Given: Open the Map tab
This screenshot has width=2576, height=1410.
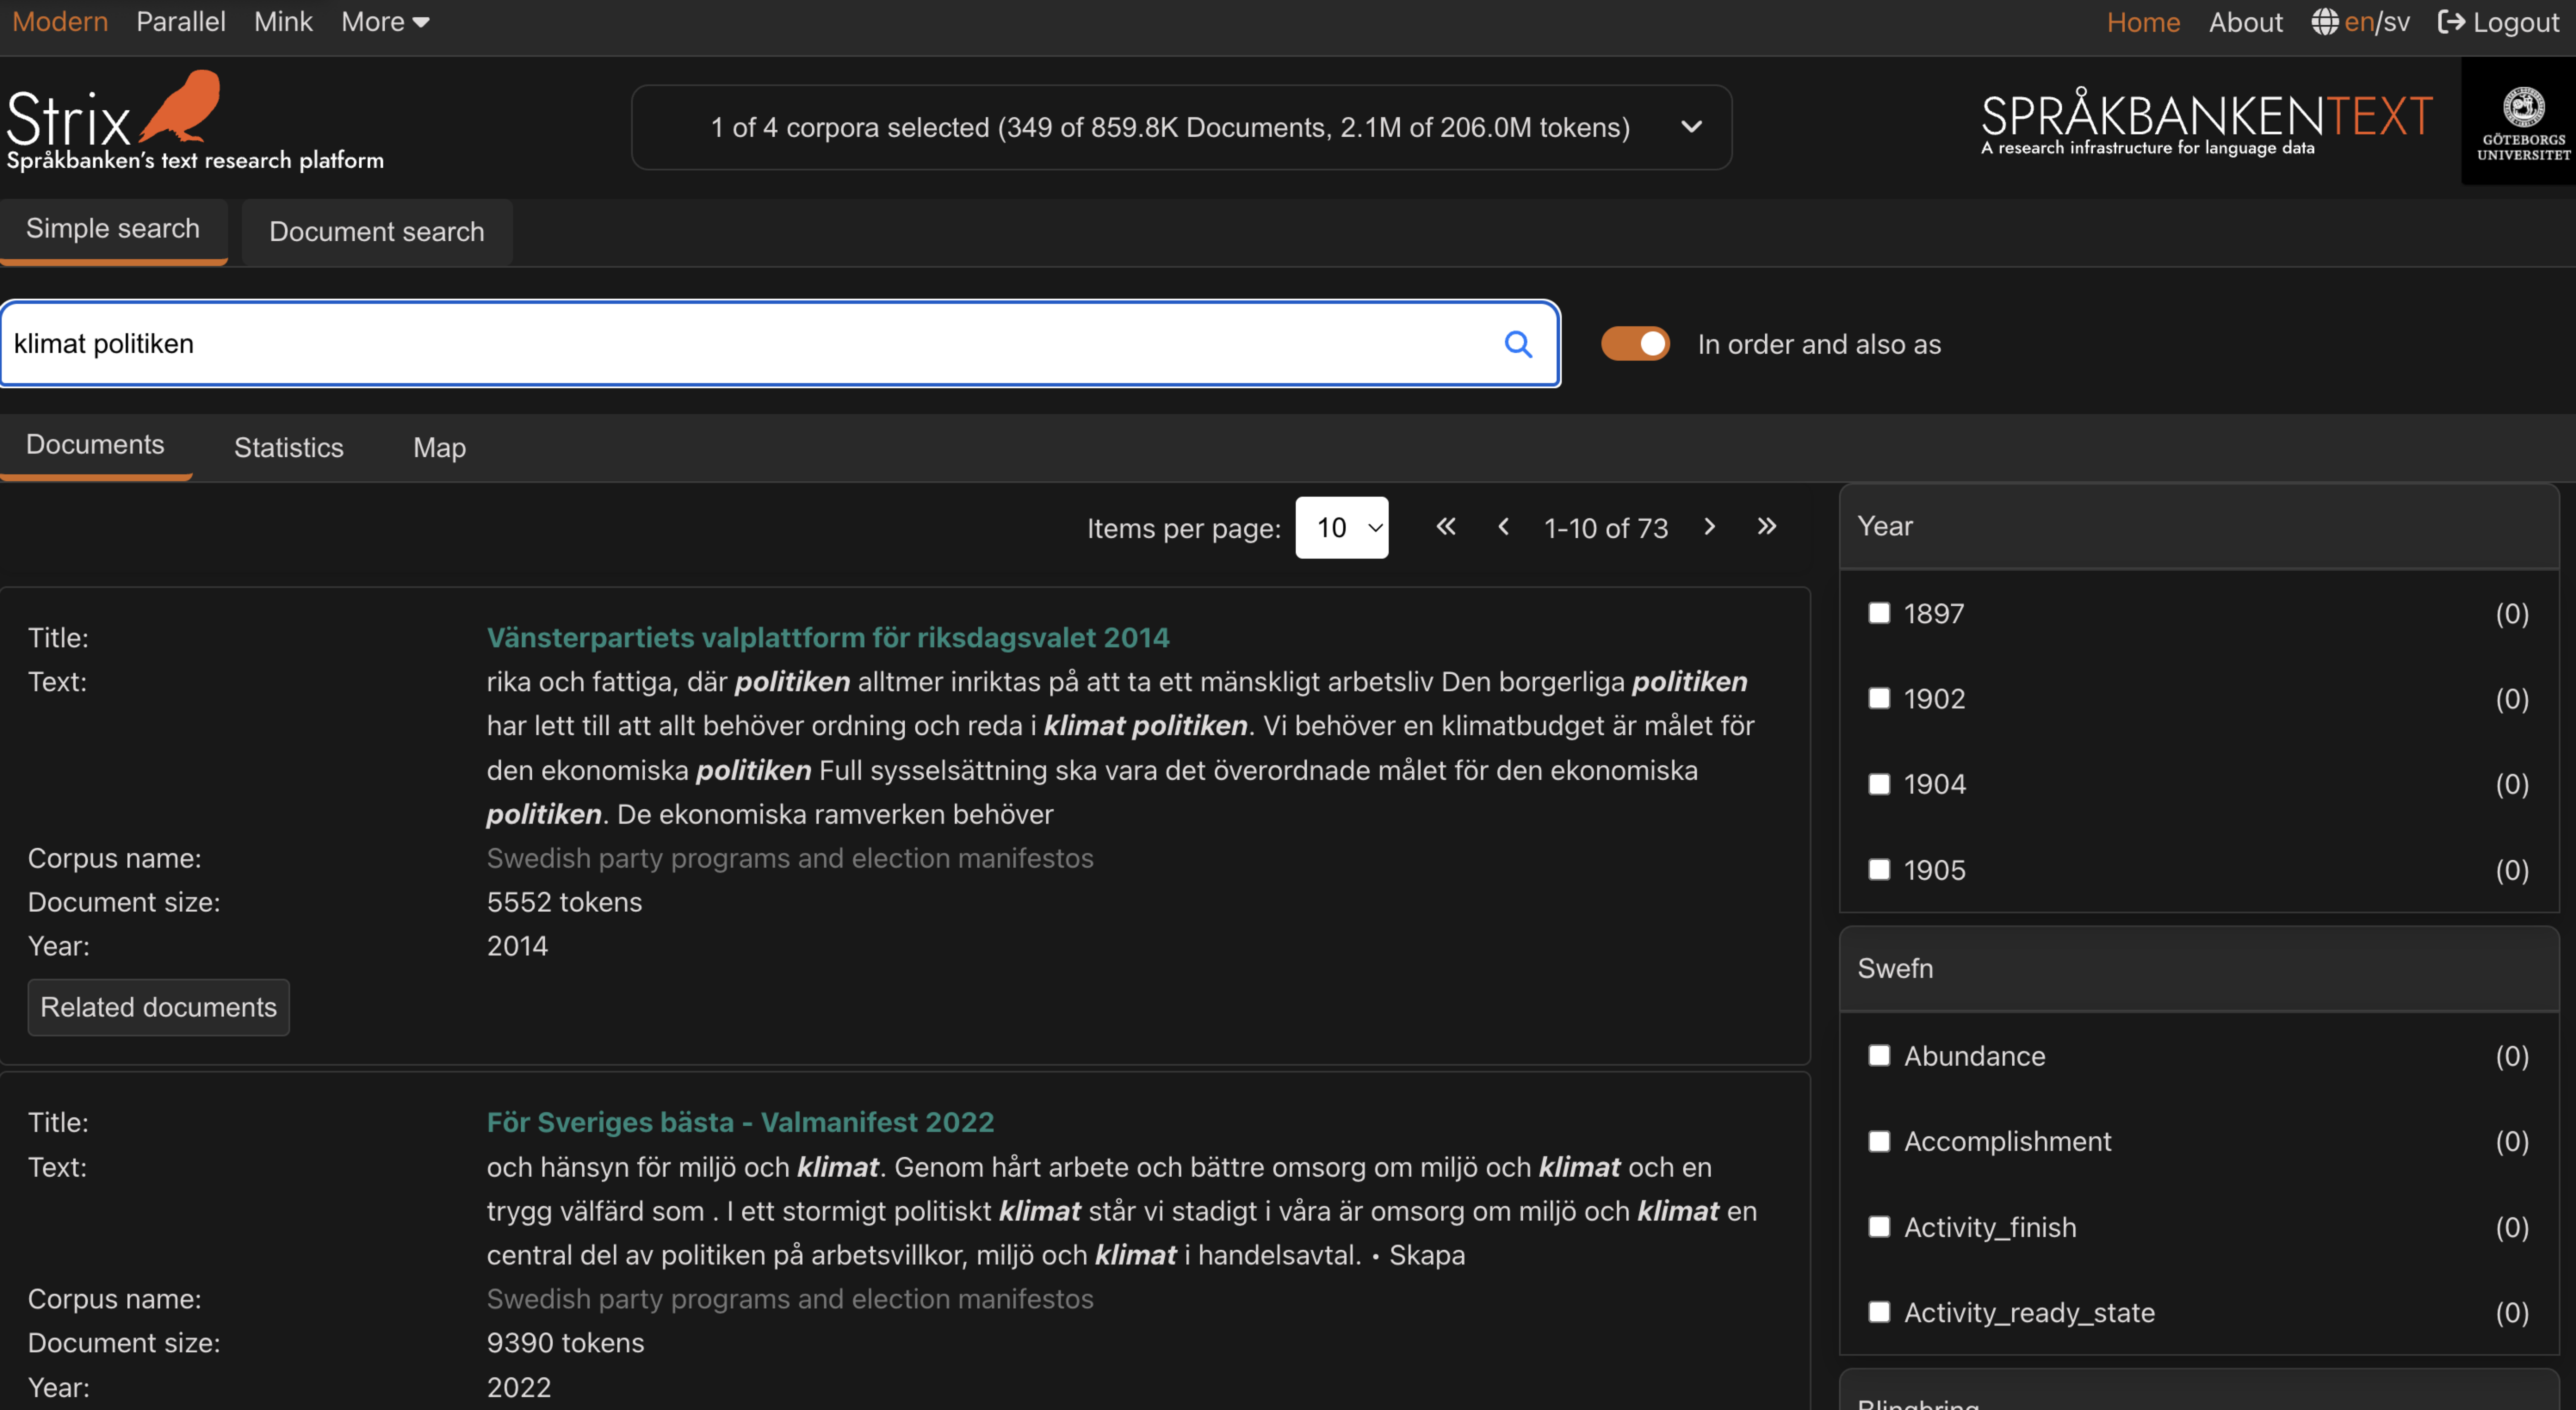Looking at the screenshot, I should (x=440, y=448).
